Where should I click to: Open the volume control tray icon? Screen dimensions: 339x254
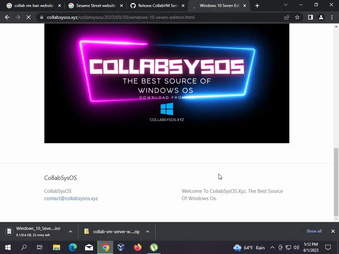click(296, 247)
